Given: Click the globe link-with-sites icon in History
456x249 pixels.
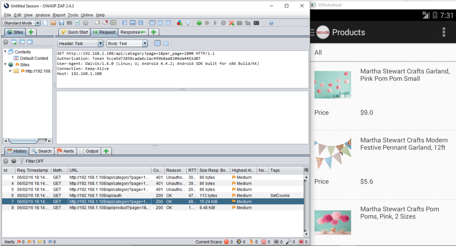Looking at the screenshot, I should (14, 161).
